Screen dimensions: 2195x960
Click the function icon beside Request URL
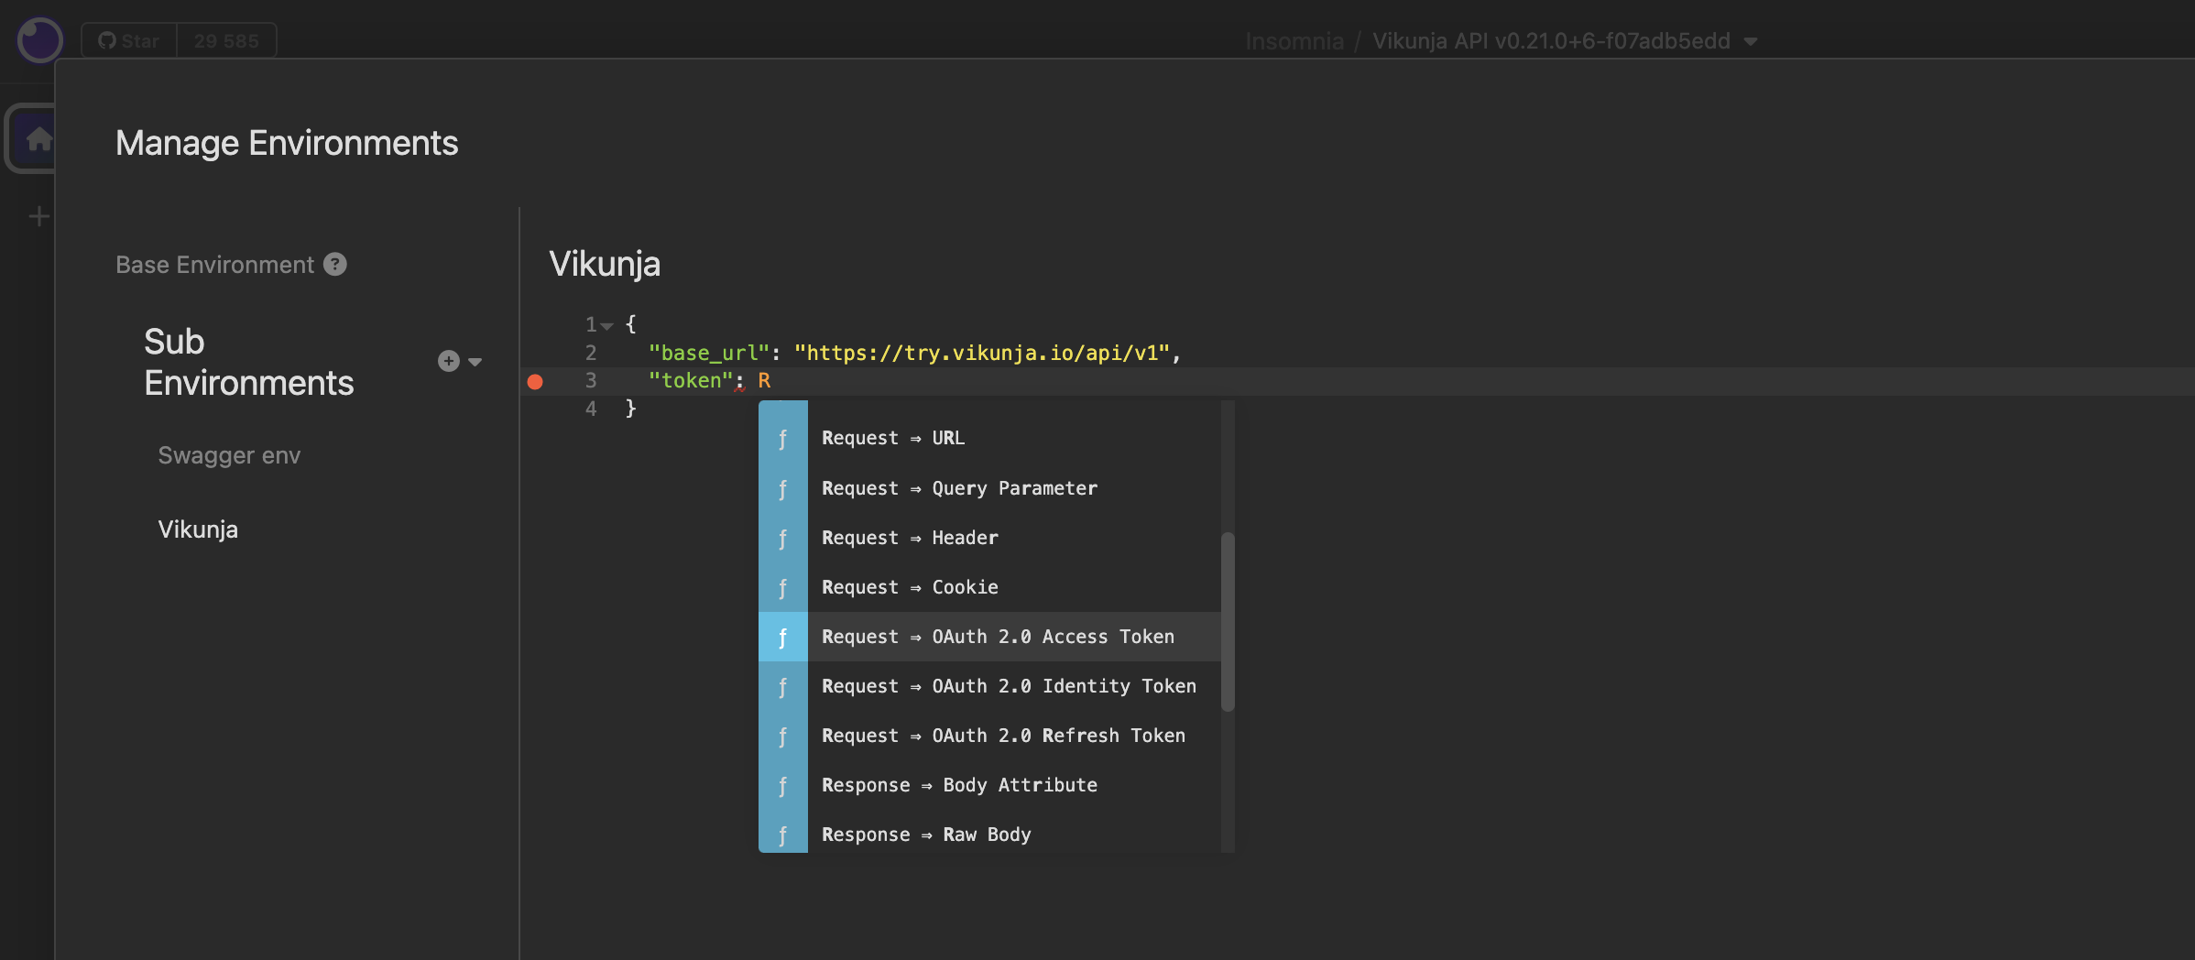[782, 439]
